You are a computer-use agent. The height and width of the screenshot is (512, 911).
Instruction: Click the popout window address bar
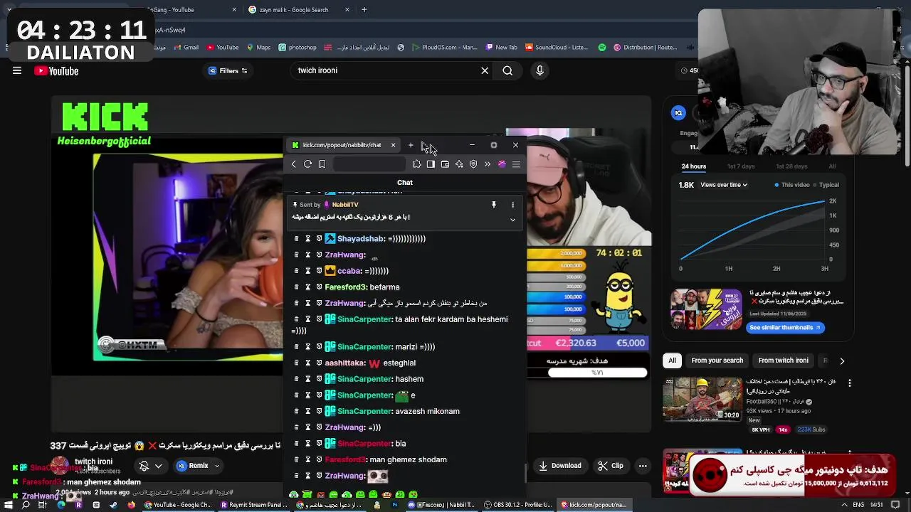click(369, 164)
